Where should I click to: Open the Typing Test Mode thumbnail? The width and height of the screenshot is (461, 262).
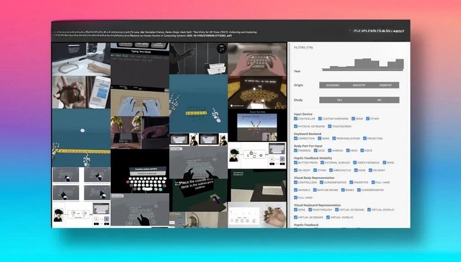click(x=140, y=65)
